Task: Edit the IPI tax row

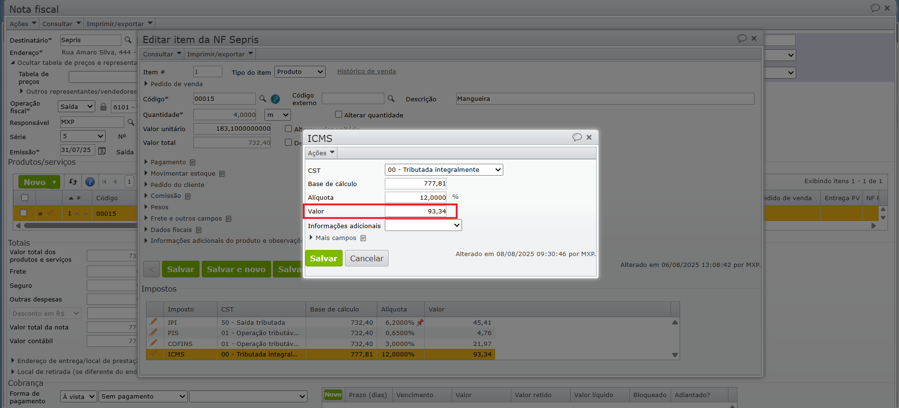Action: [x=153, y=322]
